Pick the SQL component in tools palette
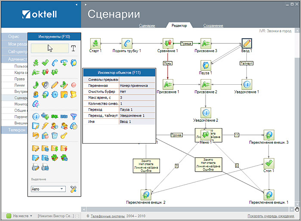This screenshot has width=301, height=221. pos(55,116)
